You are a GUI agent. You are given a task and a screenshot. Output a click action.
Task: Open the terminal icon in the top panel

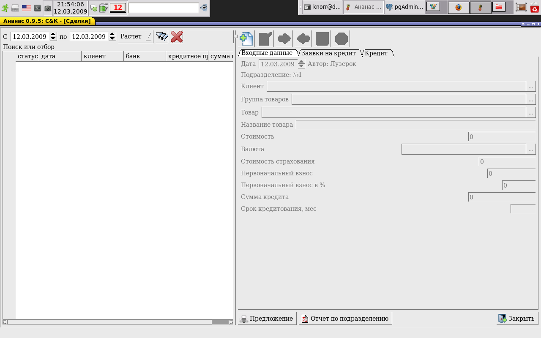38,8
